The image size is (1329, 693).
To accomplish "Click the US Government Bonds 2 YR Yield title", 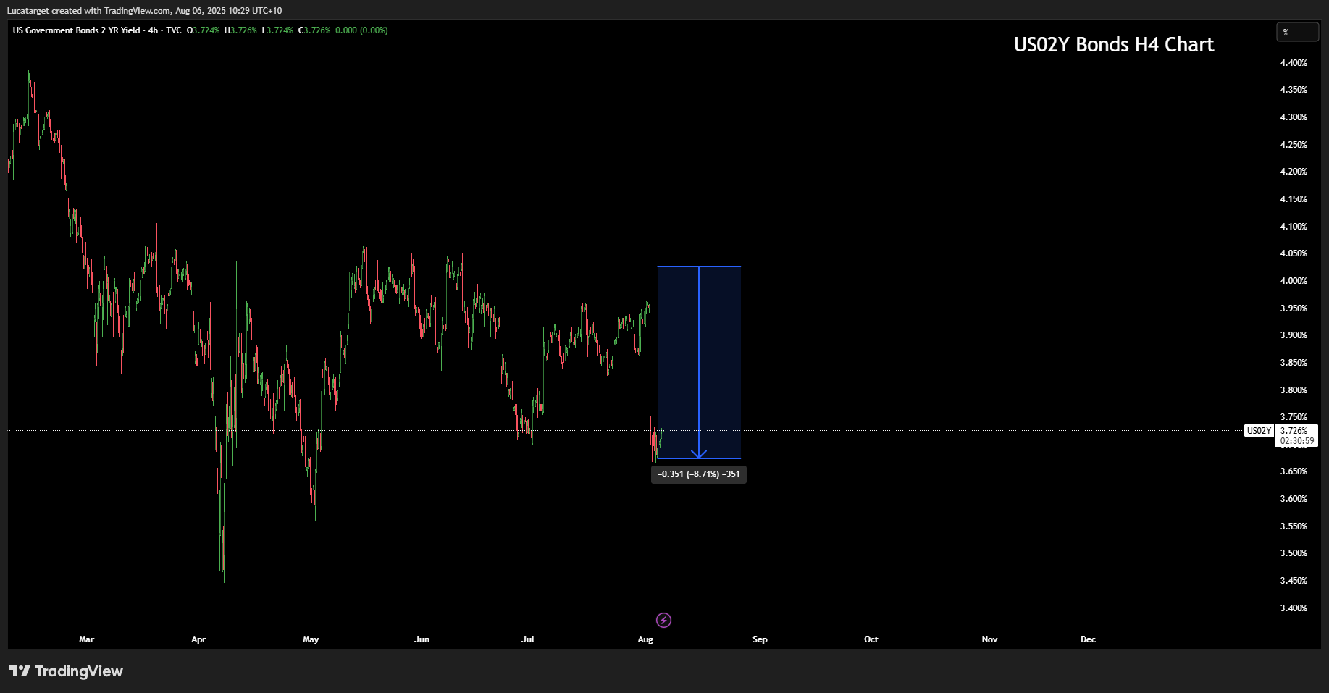I will pos(77,30).
